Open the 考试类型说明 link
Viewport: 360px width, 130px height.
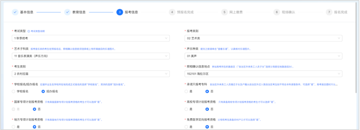(38, 31)
